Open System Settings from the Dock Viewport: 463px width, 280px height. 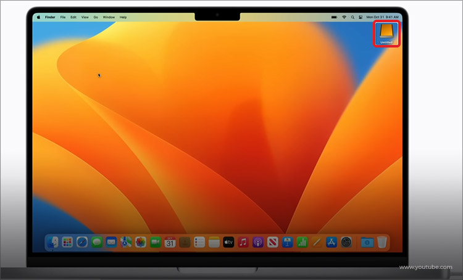point(346,242)
